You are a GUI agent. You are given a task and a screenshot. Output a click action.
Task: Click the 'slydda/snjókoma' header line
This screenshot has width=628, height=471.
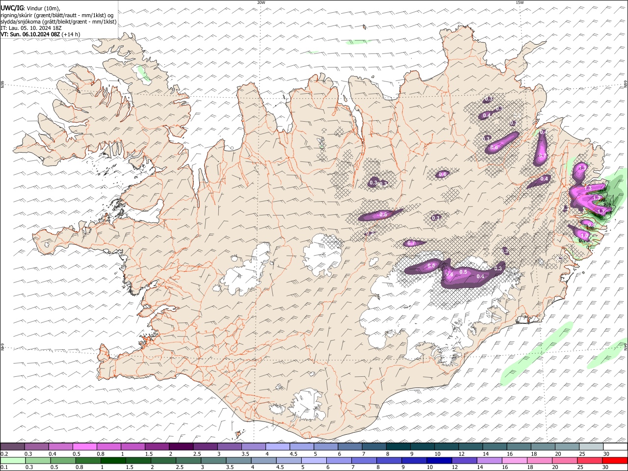click(58, 22)
